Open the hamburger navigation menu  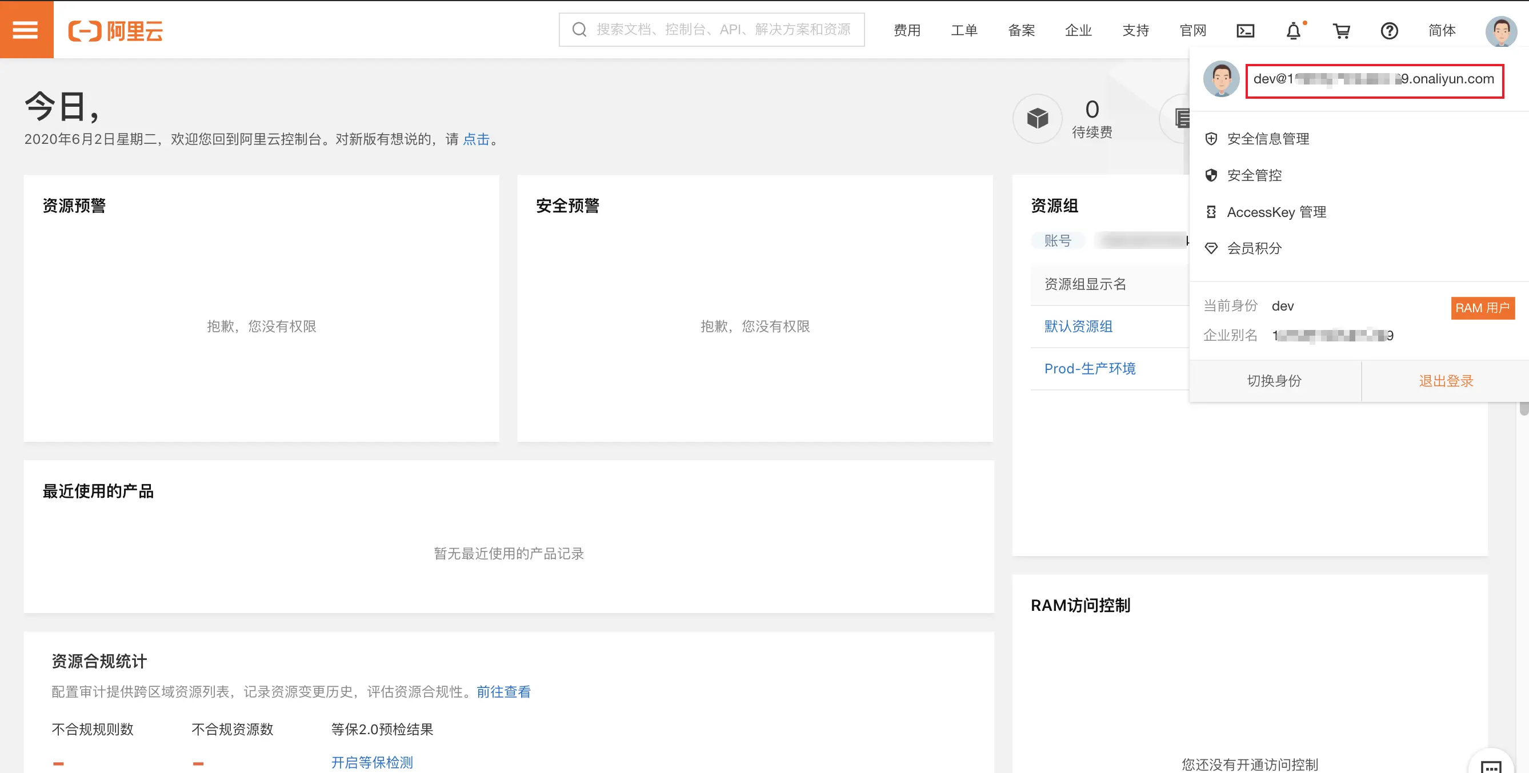coord(26,30)
